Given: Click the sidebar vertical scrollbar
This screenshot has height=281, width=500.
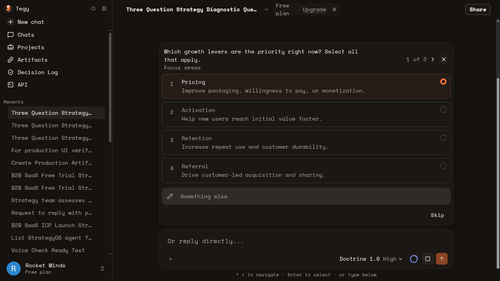Looking at the screenshot, I should (x=110, y=87).
